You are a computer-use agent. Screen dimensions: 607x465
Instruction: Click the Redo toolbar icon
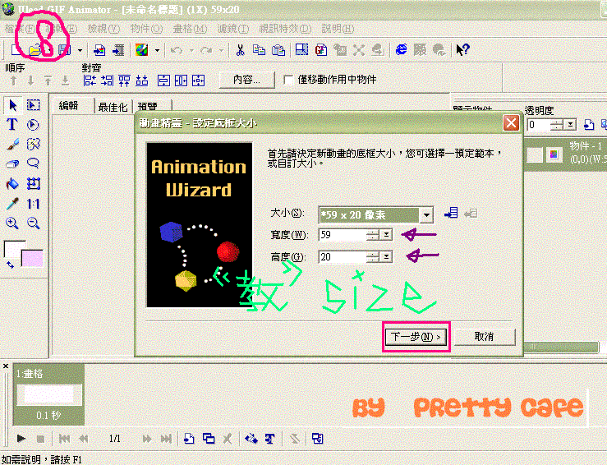tap(207, 50)
